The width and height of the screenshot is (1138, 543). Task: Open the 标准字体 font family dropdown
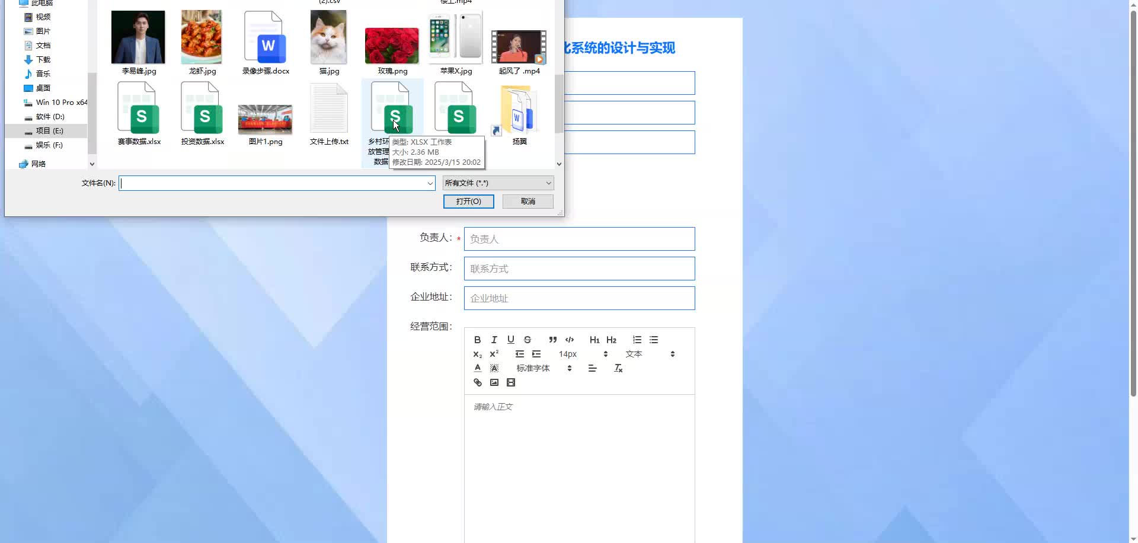tap(544, 368)
